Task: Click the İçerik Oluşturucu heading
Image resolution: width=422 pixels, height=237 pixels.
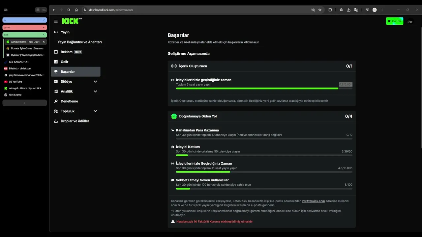Action: coord(193,66)
